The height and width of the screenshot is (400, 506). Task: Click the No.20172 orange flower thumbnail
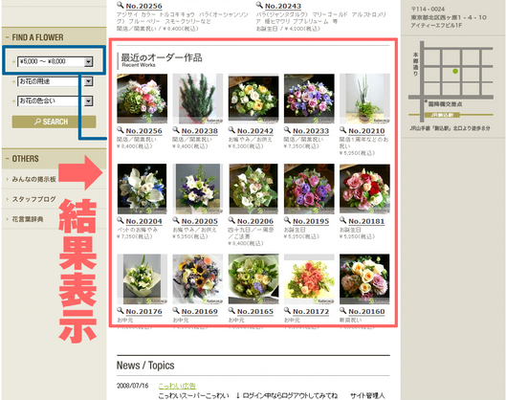[x=309, y=279]
